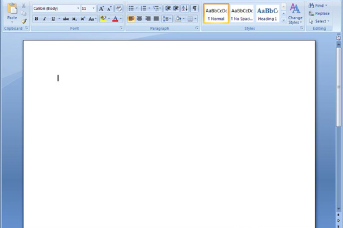Go to previous page with double-up arrow
The height and width of the screenshot is (228, 343).
(x=339, y=215)
